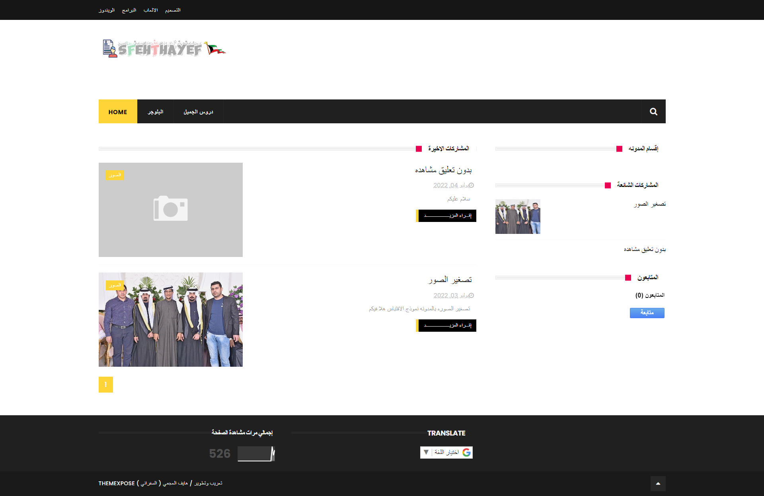Click the placeholder camera image thumbnail
The height and width of the screenshot is (496, 764).
tap(170, 210)
